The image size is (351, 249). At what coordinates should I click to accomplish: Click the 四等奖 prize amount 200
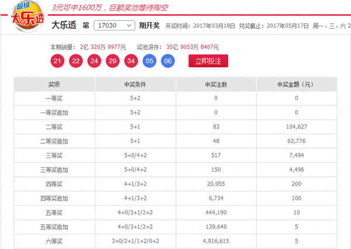(297, 184)
